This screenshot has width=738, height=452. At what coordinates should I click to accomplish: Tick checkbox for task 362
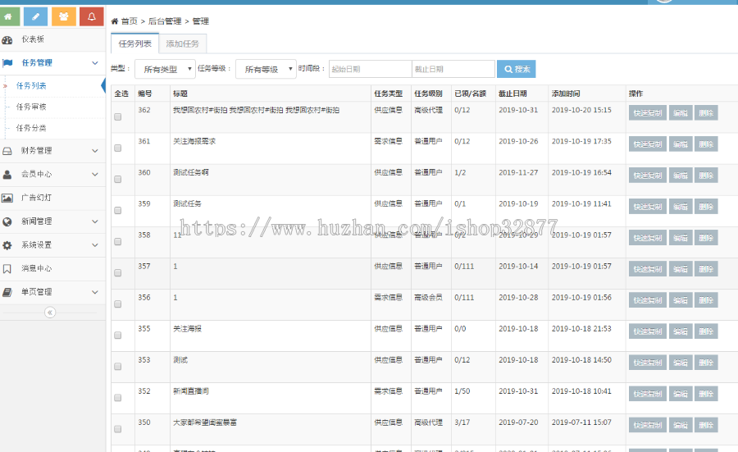[x=117, y=116]
